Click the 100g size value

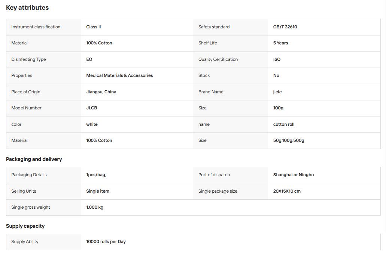[278, 108]
